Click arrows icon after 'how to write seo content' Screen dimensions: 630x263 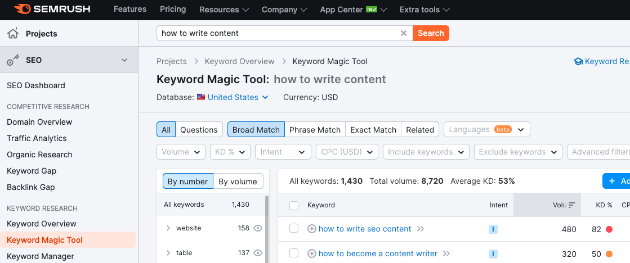pyautogui.click(x=420, y=229)
